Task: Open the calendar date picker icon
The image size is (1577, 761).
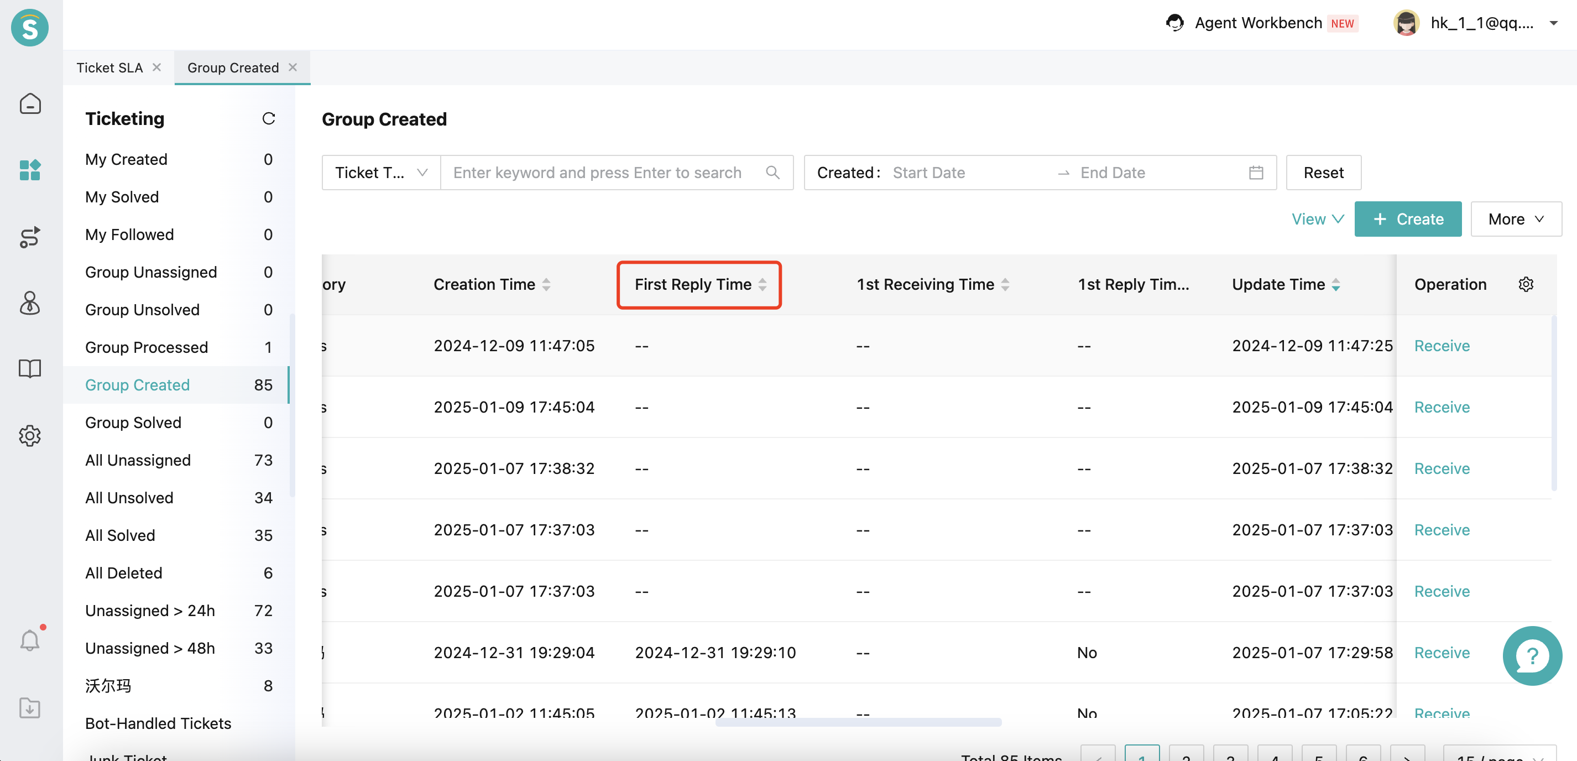Action: 1256,173
